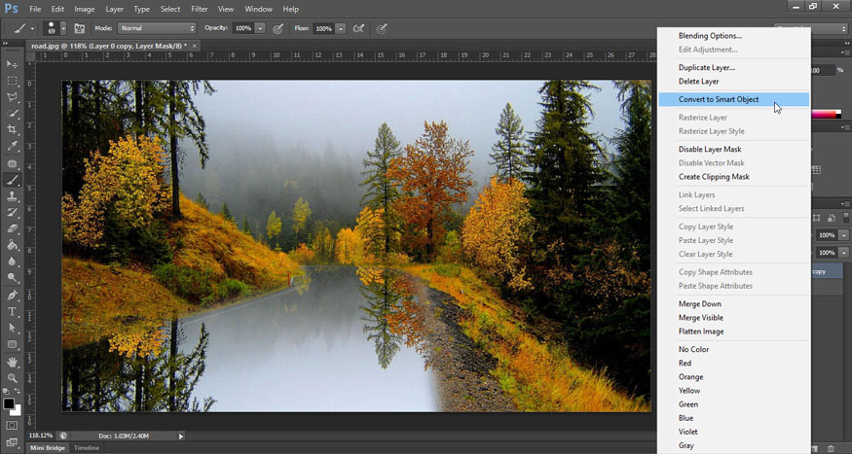Enable airbrush mode next to Flow
852x454 pixels.
coord(358,28)
